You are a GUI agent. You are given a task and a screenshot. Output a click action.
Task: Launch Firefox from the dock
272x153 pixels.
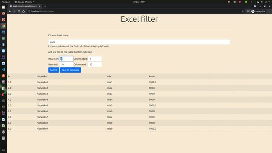pyautogui.click(x=3, y=13)
